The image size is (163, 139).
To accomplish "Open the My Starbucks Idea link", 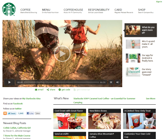I will [31, 98].
